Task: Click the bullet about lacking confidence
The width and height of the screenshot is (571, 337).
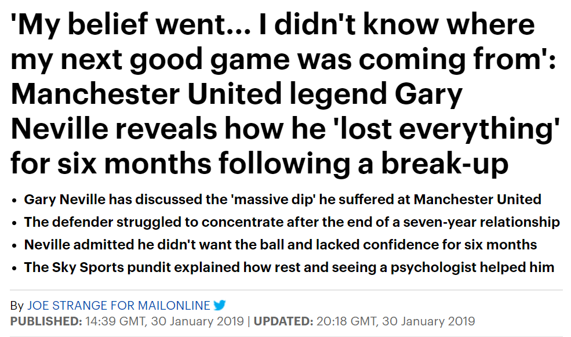Action: tap(281, 245)
